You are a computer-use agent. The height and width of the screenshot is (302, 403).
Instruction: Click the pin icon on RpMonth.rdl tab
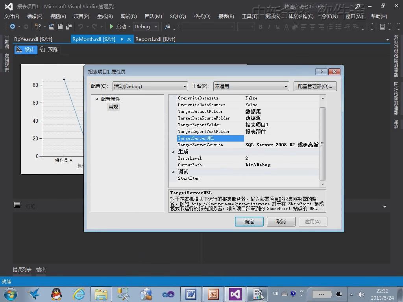click(x=122, y=39)
